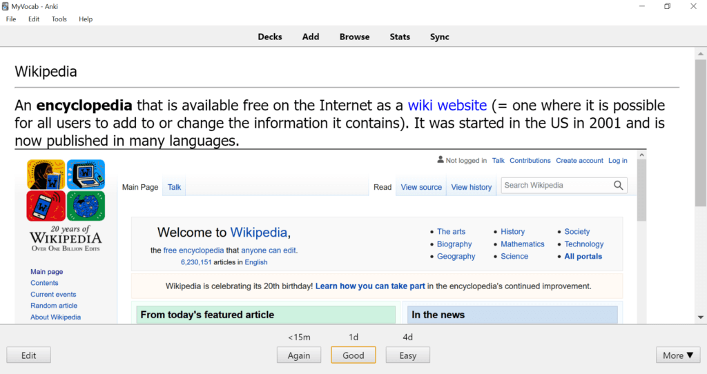This screenshot has width=707, height=374.
Task: Click the search magnifier icon in Wikipedia box
Action: [x=618, y=185]
